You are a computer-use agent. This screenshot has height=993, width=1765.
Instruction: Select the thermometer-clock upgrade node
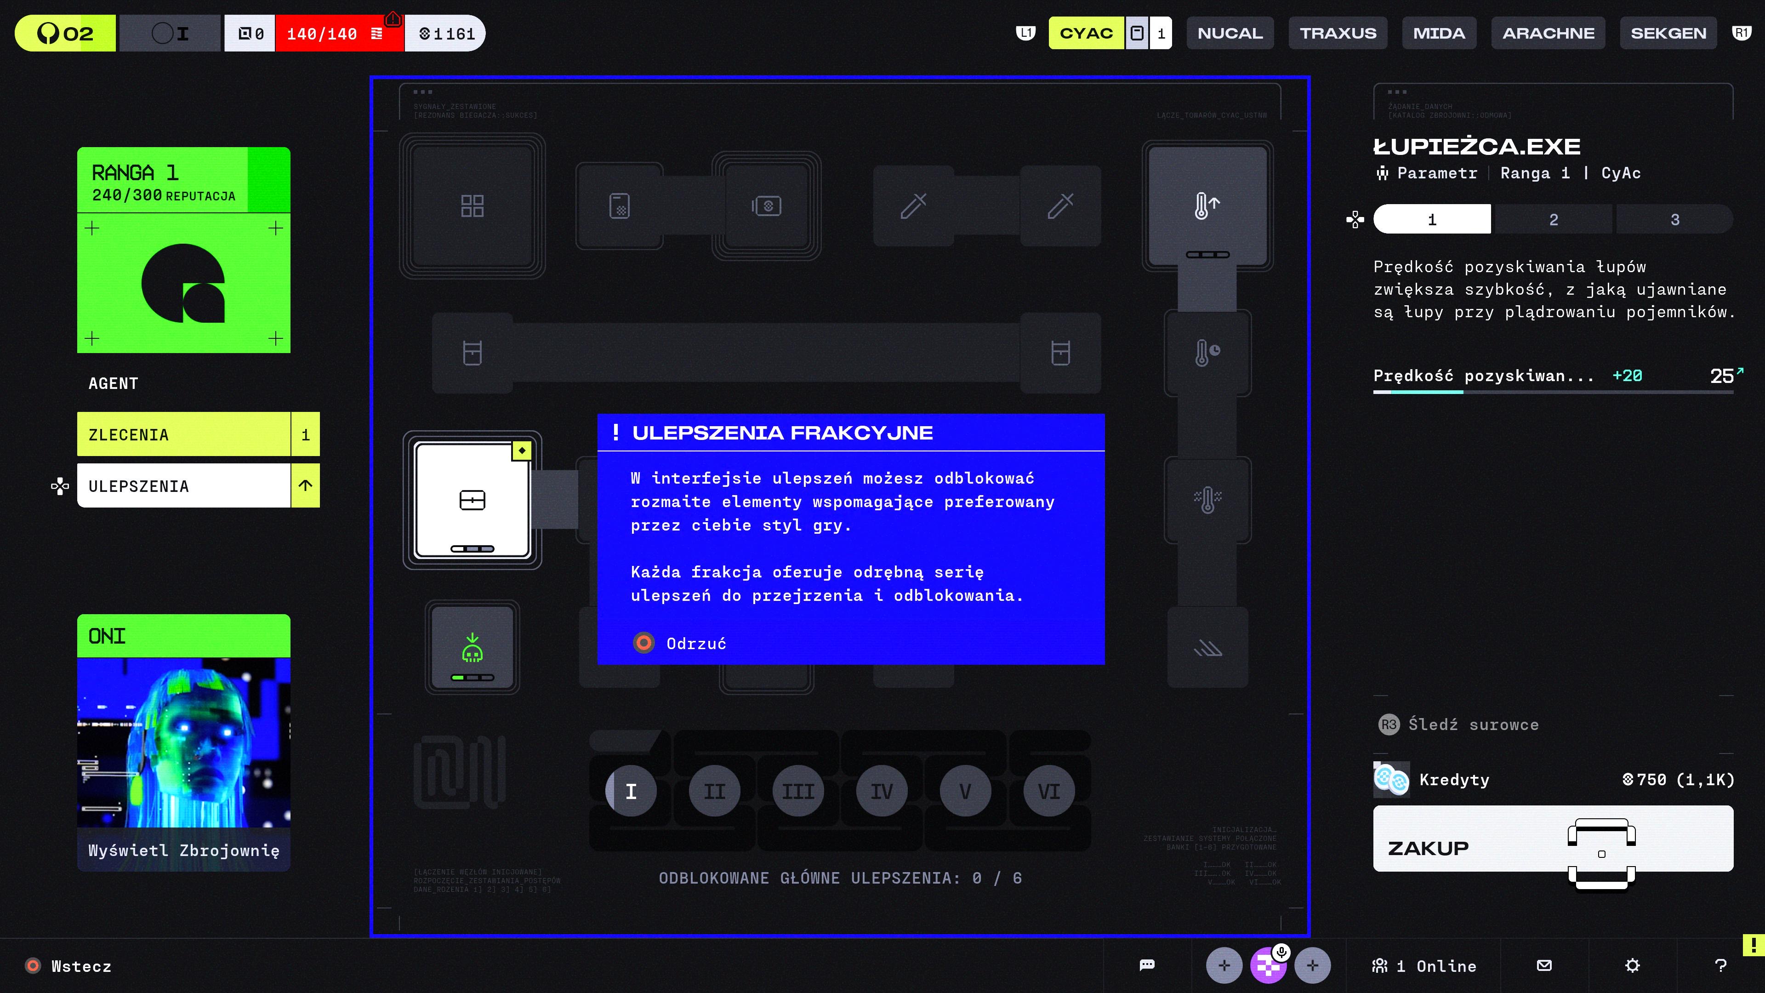tap(1207, 353)
